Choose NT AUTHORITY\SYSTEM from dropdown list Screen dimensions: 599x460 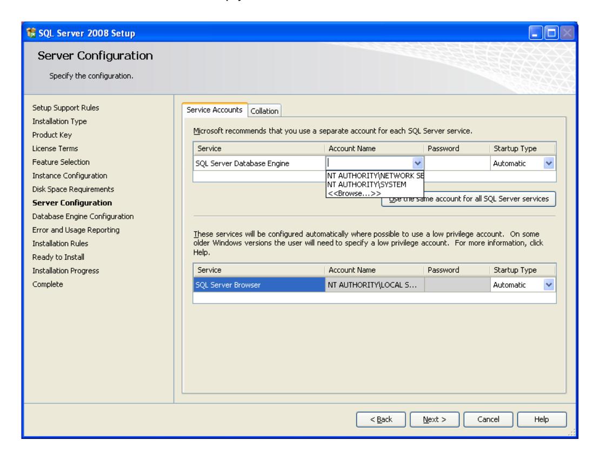click(375, 185)
